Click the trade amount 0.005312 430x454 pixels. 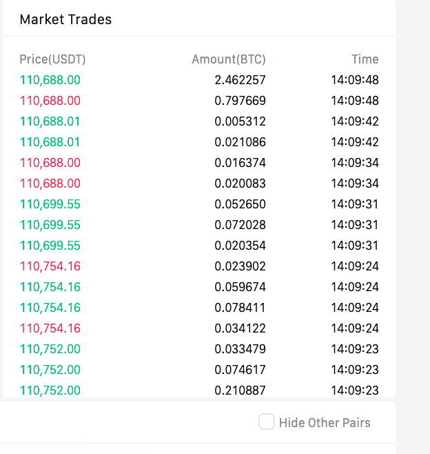tap(240, 121)
